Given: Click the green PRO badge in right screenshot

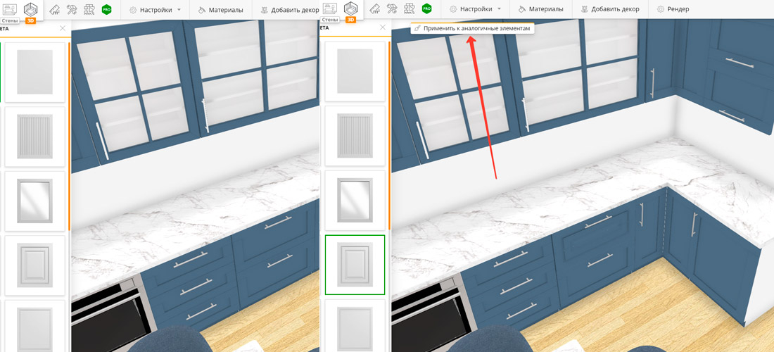Looking at the screenshot, I should [x=426, y=9].
